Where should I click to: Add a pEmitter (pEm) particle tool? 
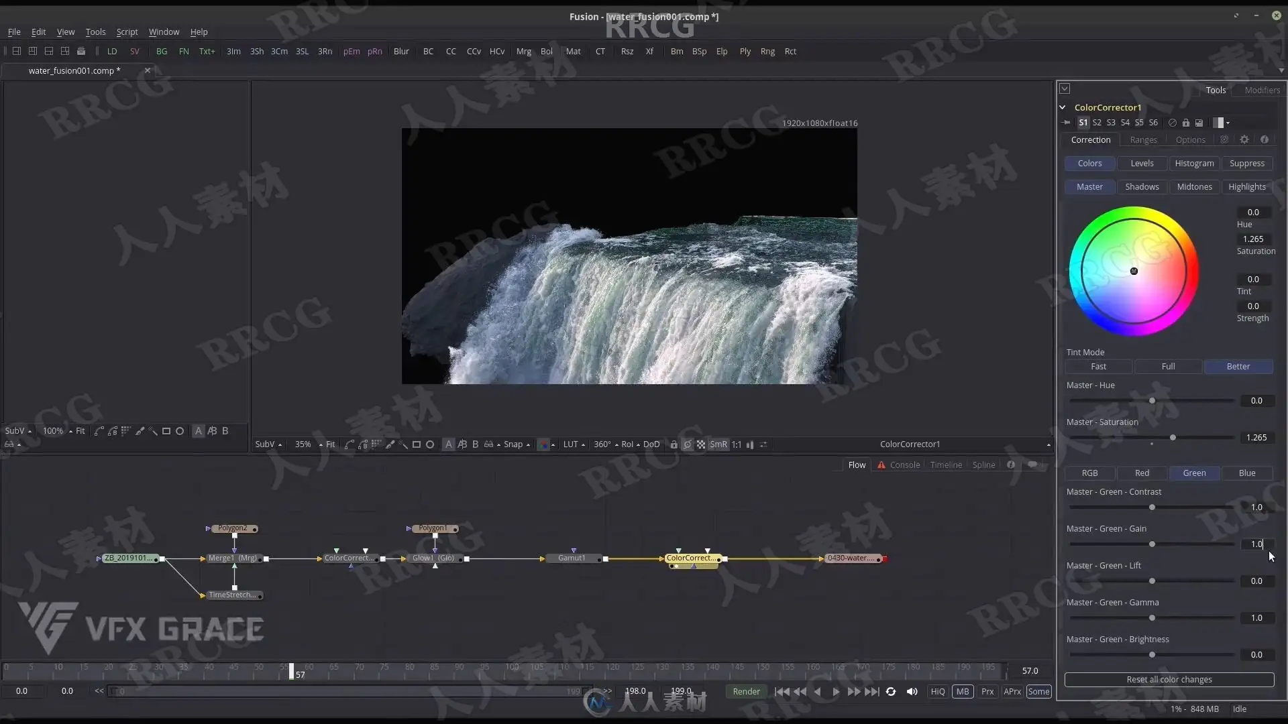[352, 51]
